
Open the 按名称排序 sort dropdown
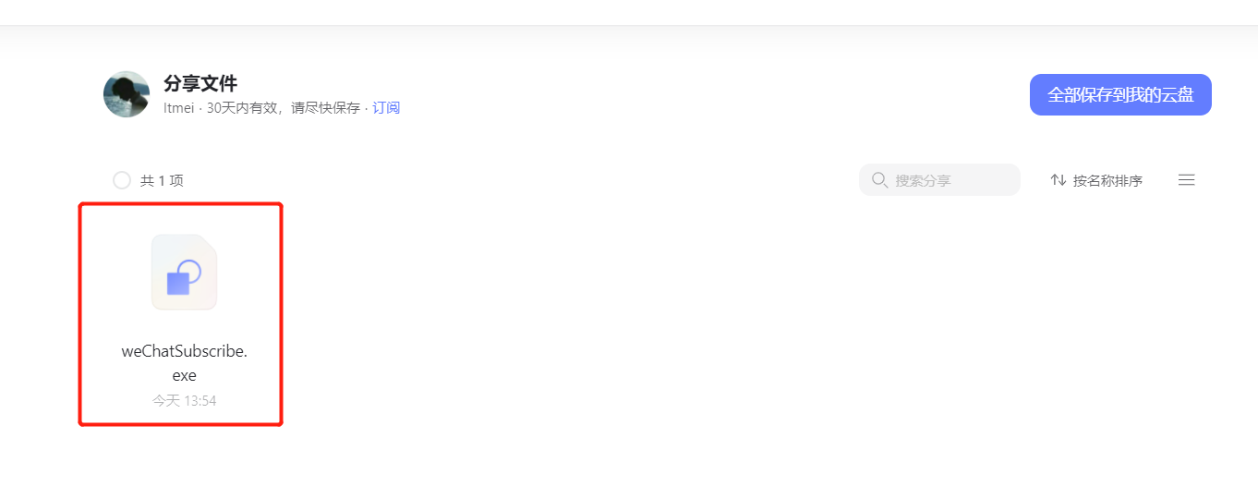(1096, 180)
